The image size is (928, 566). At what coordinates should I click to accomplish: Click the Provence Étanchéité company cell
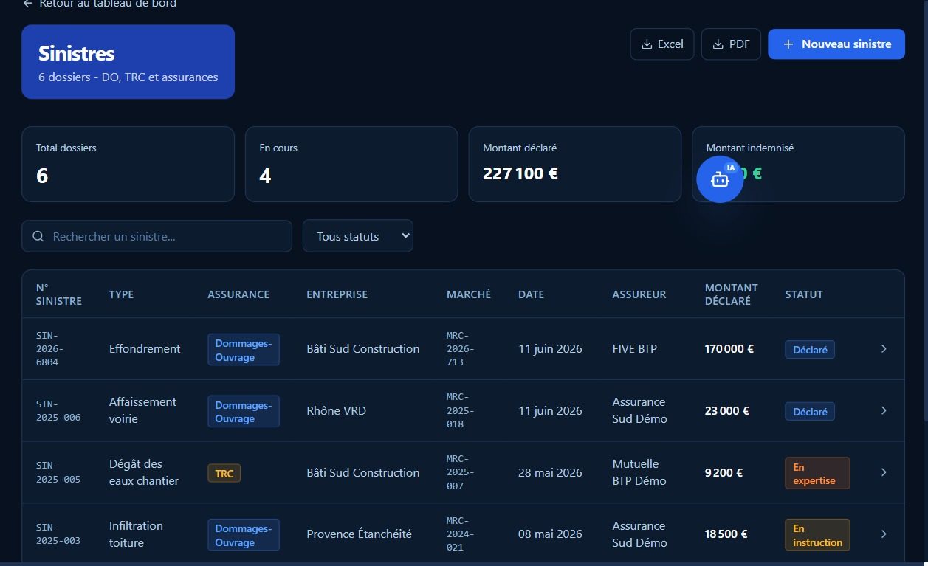(x=359, y=534)
